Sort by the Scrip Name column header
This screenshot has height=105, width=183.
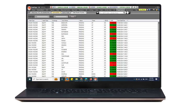70,21
